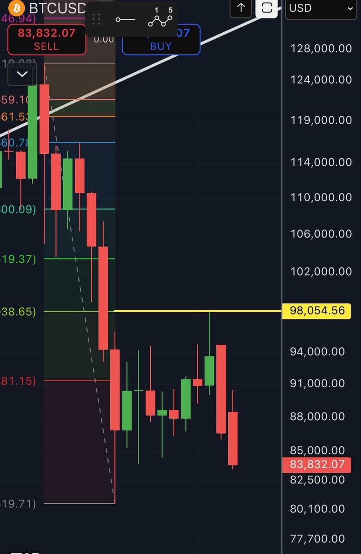This screenshot has width=361, height=554.
Task: Click the 91,000.00 price scale label
Action: [318, 383]
